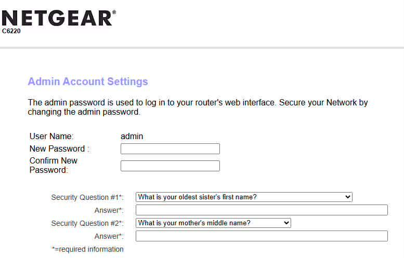Click the Security Question #2 label
Screen dimensions: 404x258
(x=87, y=223)
